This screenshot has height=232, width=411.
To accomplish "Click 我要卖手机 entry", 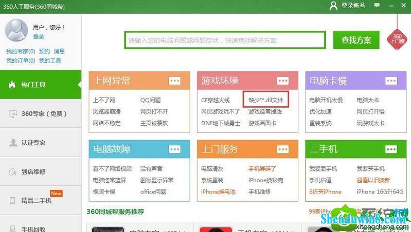I will 323,169.
